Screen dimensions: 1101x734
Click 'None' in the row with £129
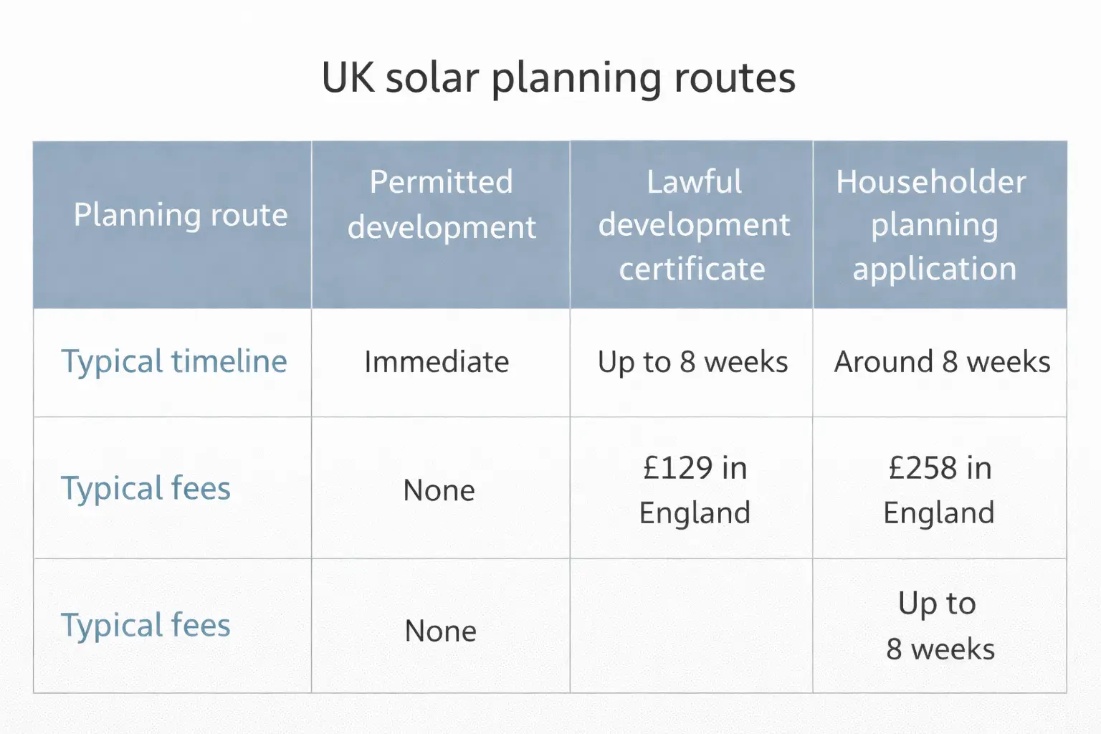pos(439,491)
